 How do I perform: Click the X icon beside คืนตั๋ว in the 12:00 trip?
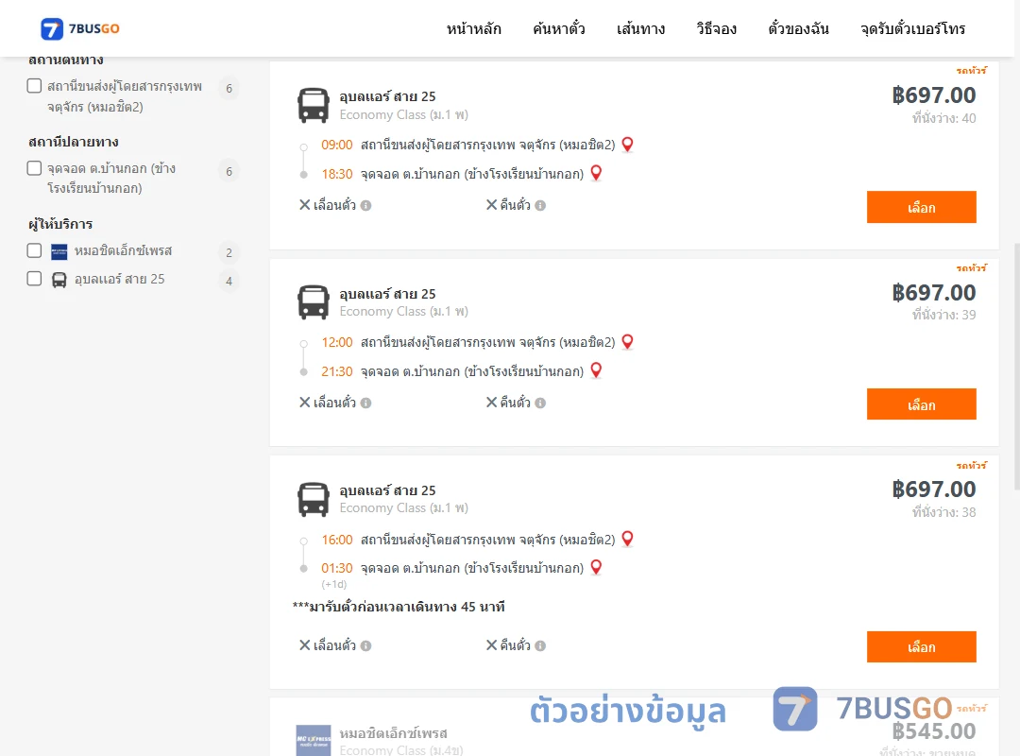(x=492, y=403)
